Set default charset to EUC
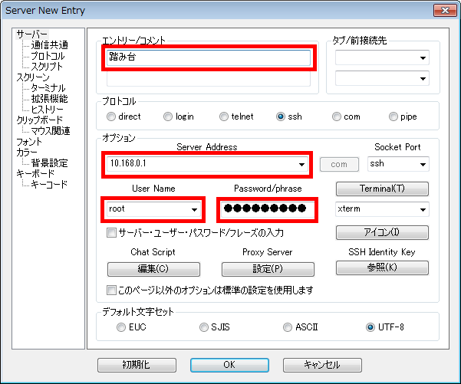The height and width of the screenshot is (384, 461). coord(121,327)
